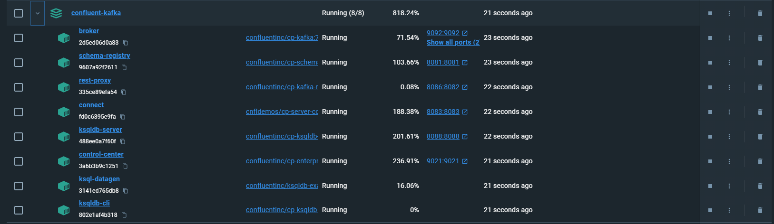Open more options menu for confluent-kafka
Screen dimensions: 774x224
(729, 13)
